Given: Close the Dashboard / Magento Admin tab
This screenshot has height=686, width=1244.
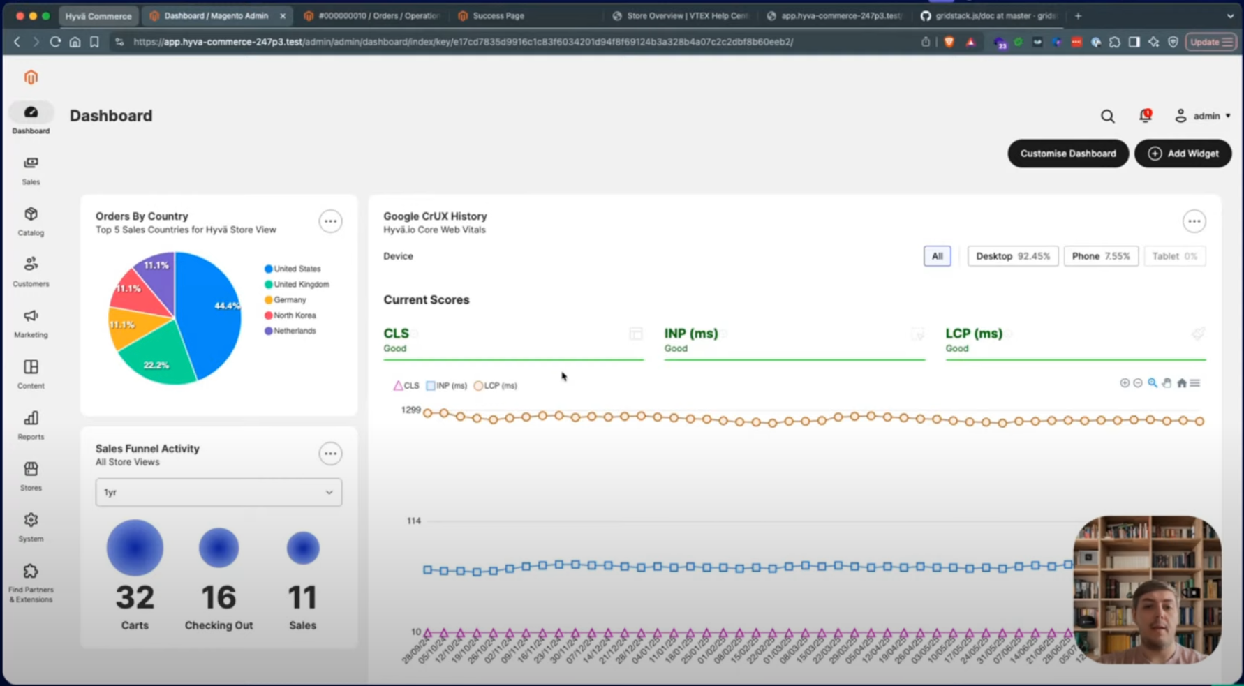Looking at the screenshot, I should tap(283, 15).
